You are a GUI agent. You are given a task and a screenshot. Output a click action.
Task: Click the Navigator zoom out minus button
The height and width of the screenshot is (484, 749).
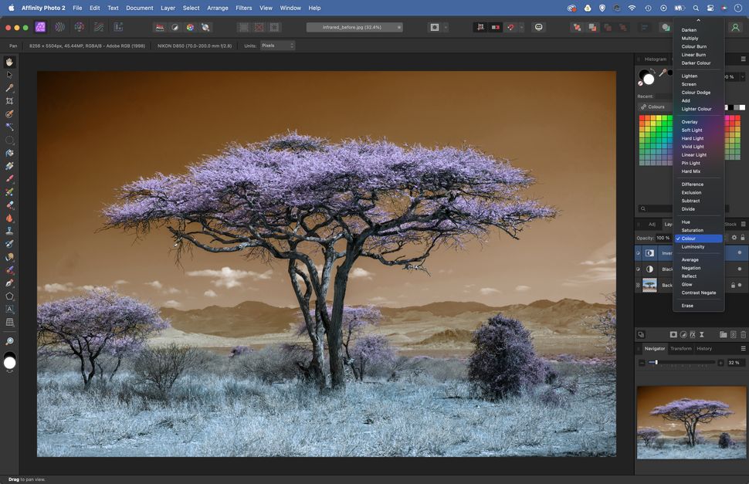click(x=642, y=363)
